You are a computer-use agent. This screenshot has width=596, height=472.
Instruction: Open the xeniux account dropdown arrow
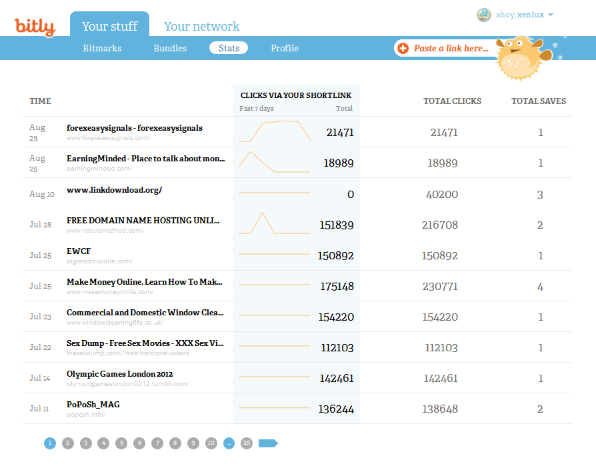click(x=551, y=15)
